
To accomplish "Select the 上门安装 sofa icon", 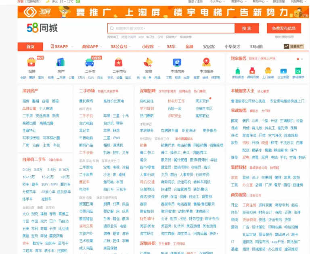I will tap(268, 71).
